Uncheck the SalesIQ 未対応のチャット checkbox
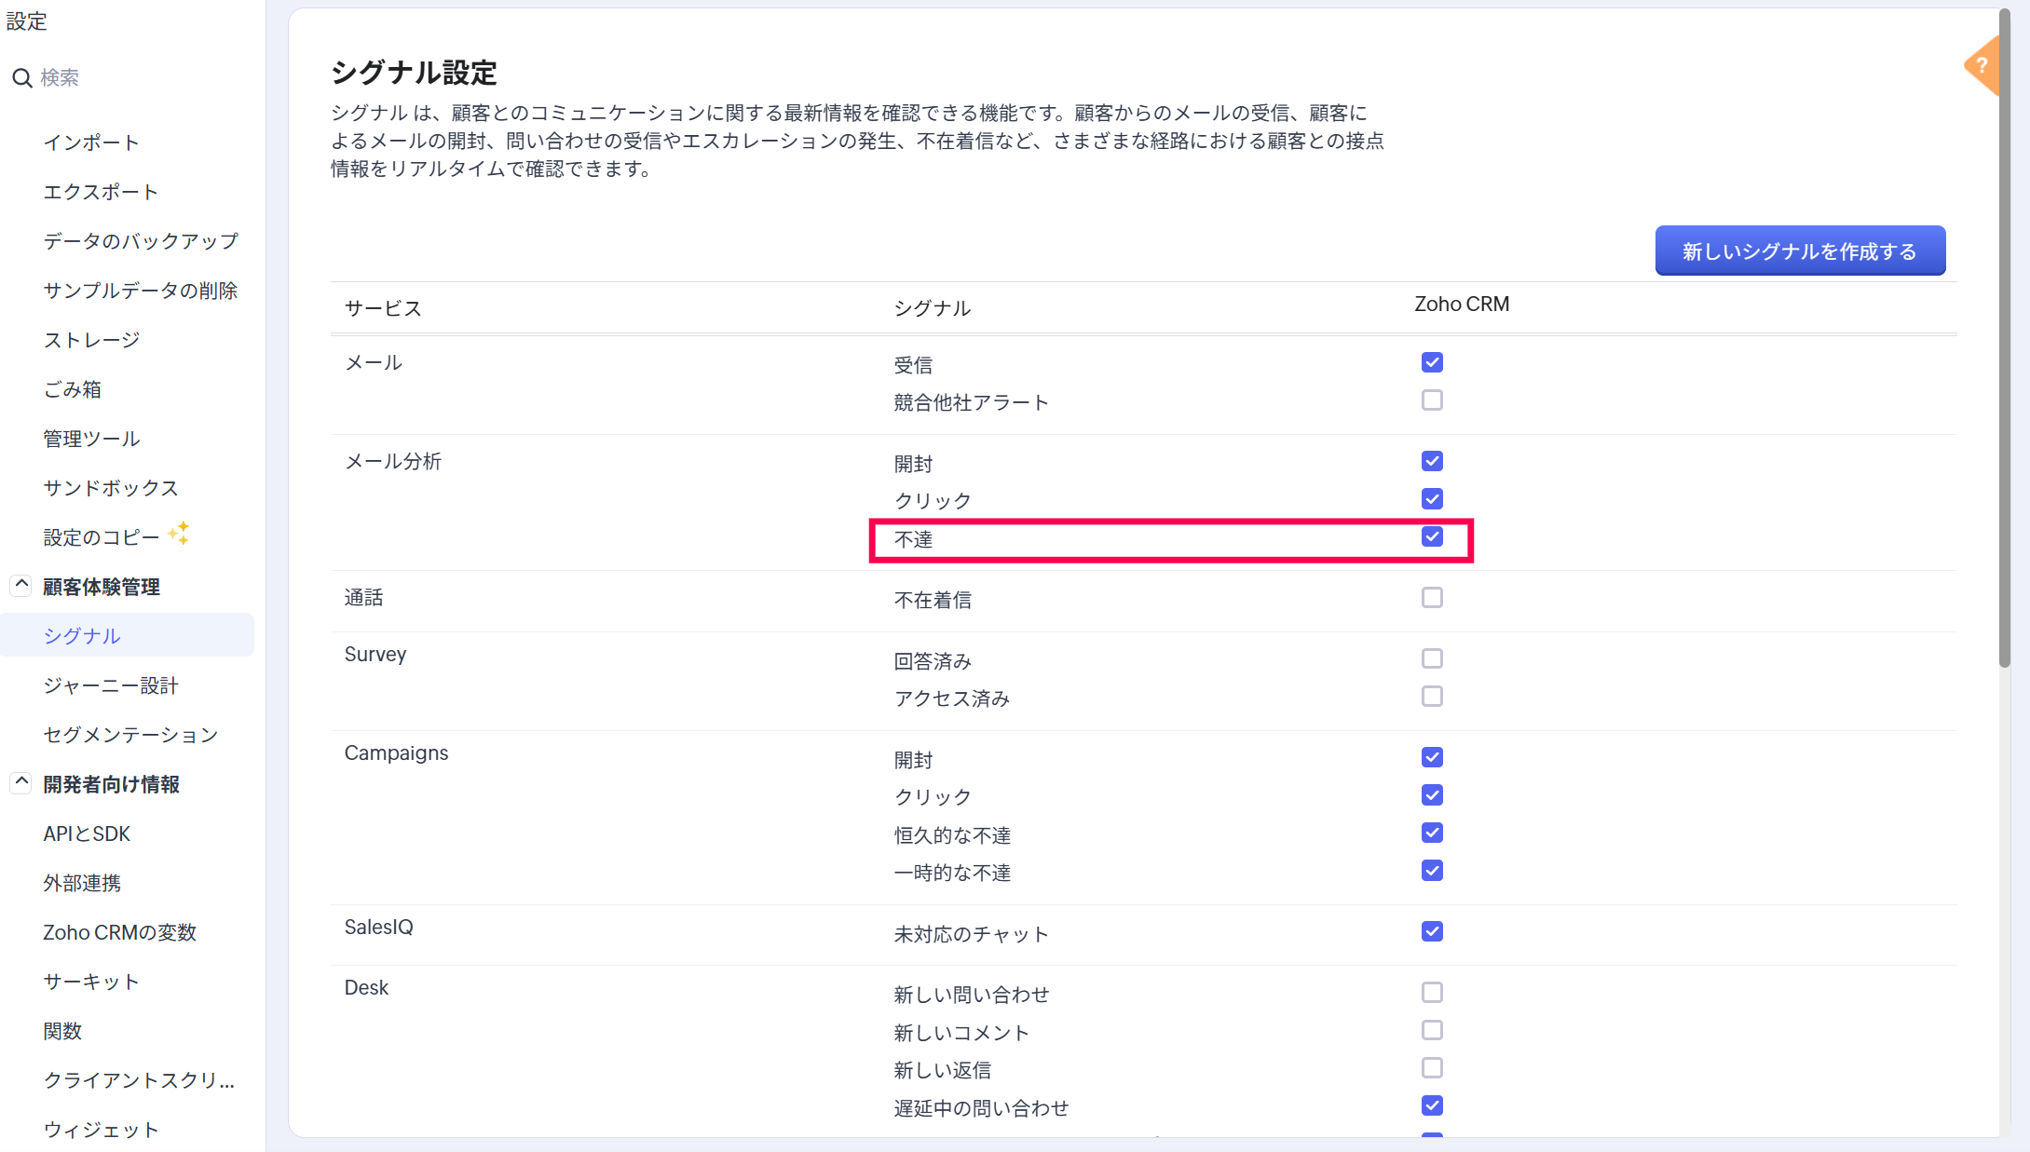The width and height of the screenshot is (2030, 1152). (x=1432, y=932)
